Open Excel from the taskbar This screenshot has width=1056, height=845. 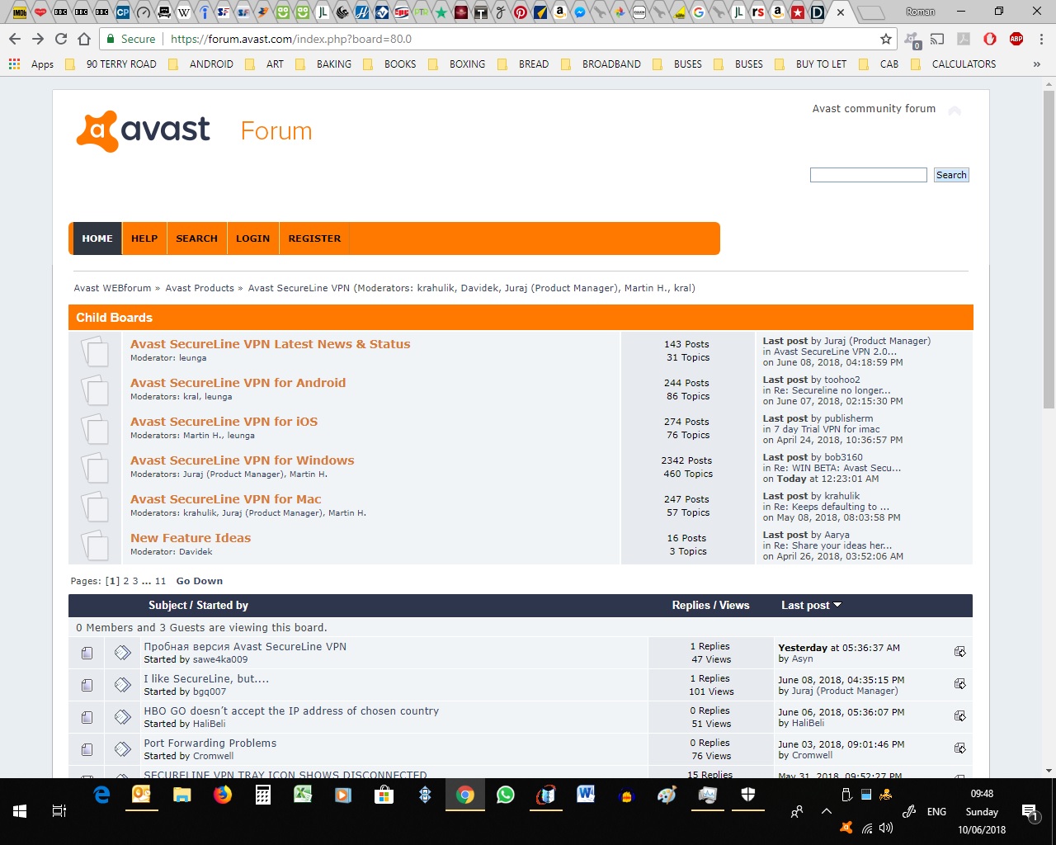pos(303,795)
